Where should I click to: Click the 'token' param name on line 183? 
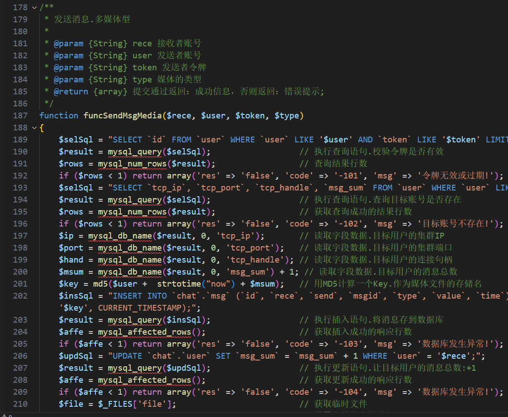point(145,68)
